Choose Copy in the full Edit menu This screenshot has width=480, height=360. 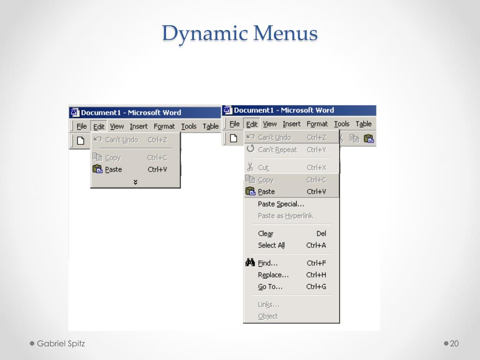tap(292, 180)
